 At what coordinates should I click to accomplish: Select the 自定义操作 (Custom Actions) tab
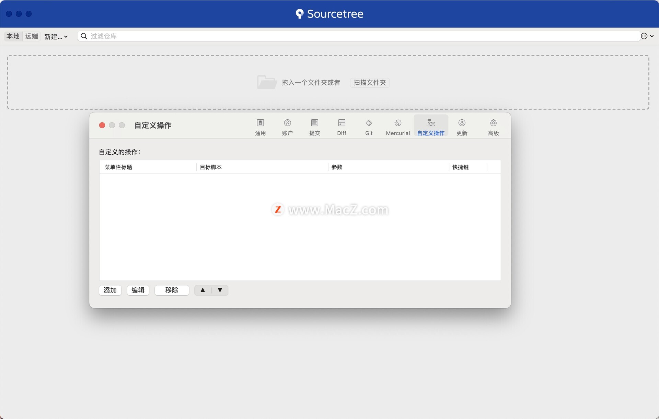431,126
